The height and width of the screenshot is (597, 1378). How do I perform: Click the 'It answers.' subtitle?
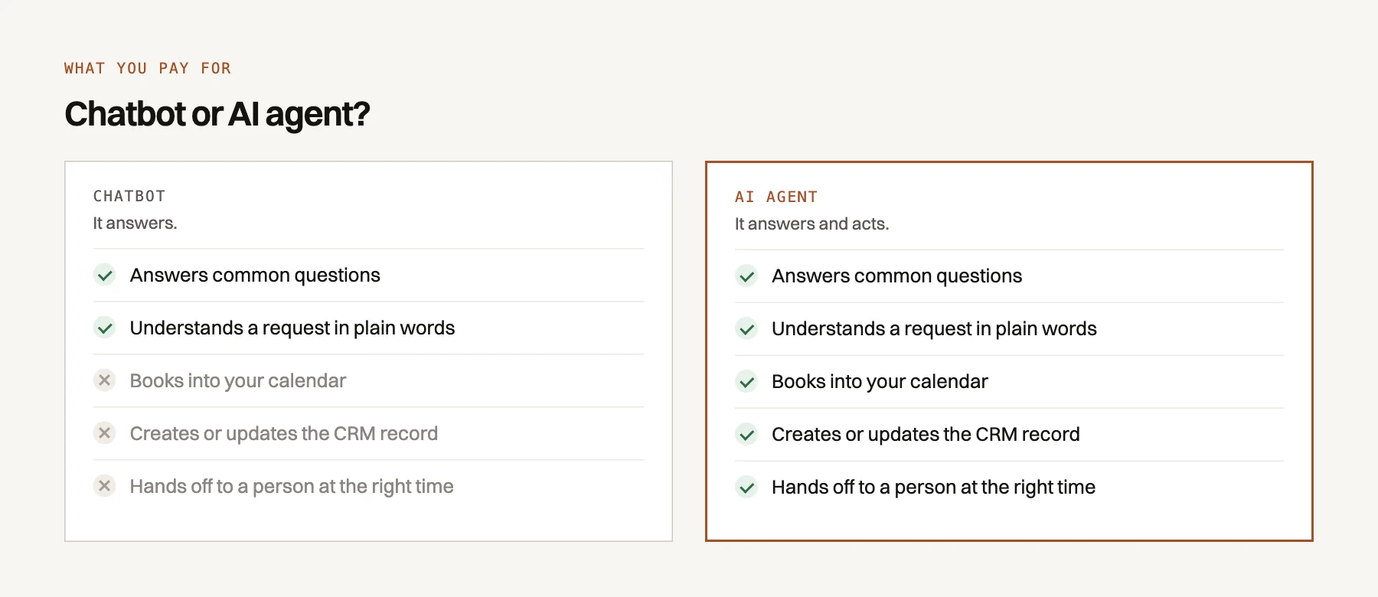click(135, 223)
